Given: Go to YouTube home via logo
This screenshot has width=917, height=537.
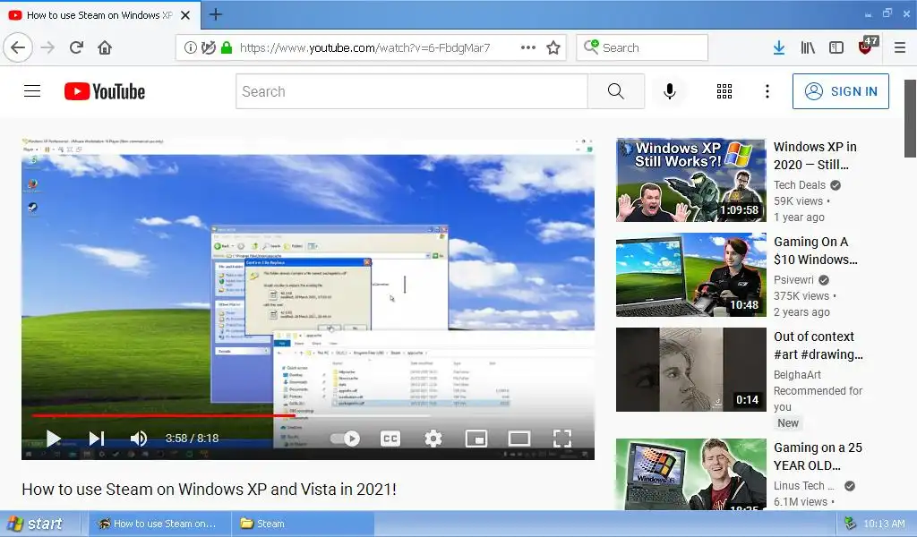Looking at the screenshot, I should pos(105,91).
